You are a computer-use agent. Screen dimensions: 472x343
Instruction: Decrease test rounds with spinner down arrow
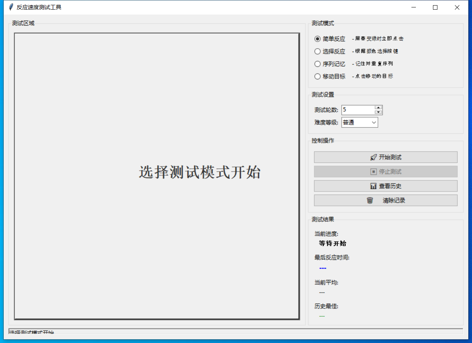pyautogui.click(x=378, y=112)
